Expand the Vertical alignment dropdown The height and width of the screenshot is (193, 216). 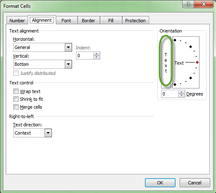point(68,64)
